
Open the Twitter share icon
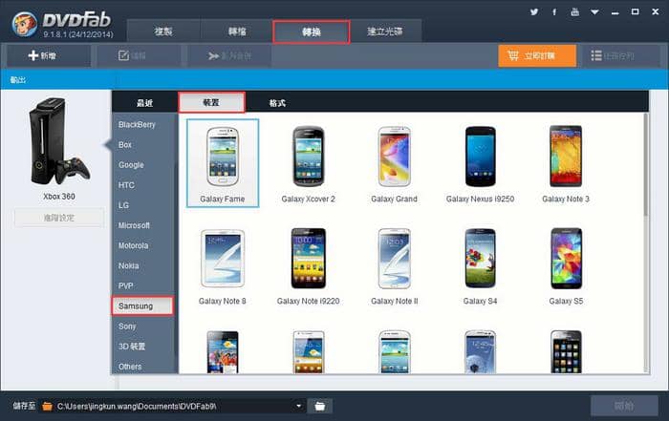pos(533,11)
